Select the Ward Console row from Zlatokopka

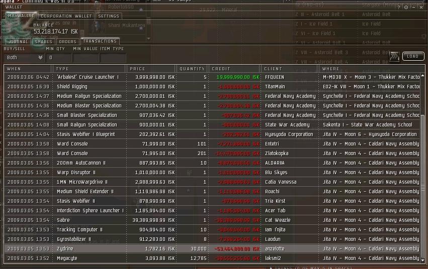point(212,153)
